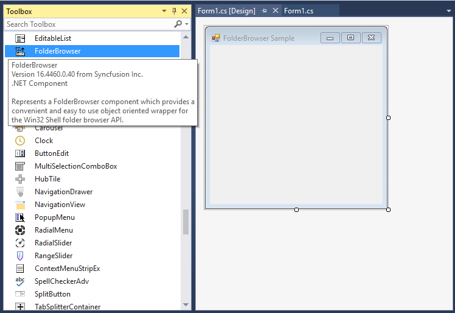Image resolution: width=455 pixels, height=313 pixels.
Task: Click the RadialSlider toolbox icon
Action: point(20,243)
